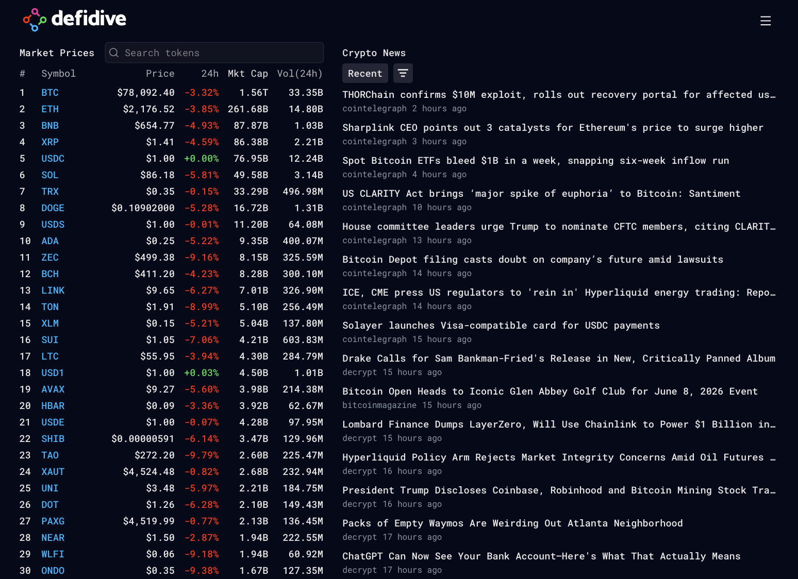Open Hyperliquid Policy Arm article

[x=559, y=457]
